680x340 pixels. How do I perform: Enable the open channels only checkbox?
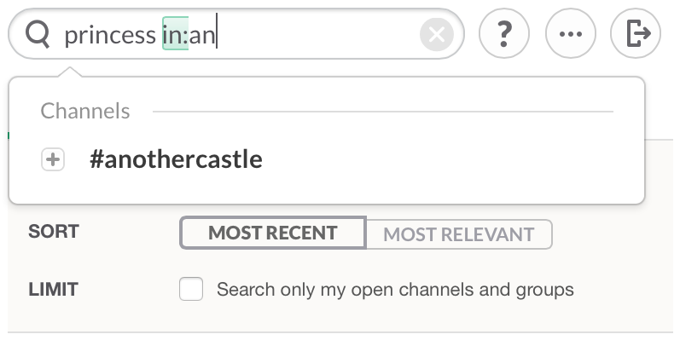coord(191,289)
